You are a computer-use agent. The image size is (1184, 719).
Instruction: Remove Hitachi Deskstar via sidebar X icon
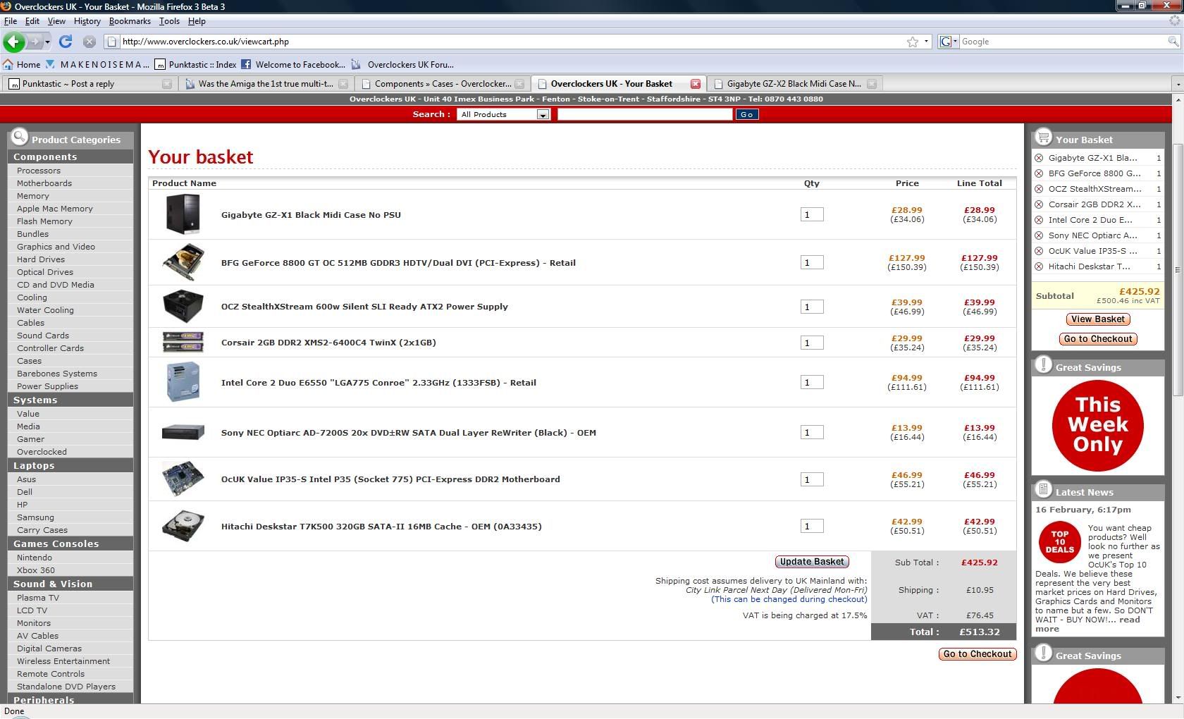[1039, 266]
